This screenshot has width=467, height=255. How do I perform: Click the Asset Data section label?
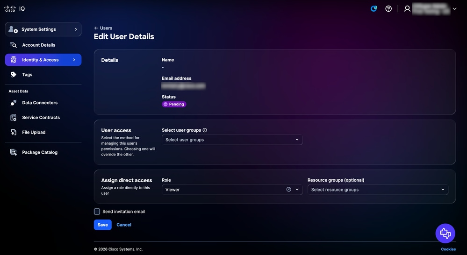pos(19,91)
